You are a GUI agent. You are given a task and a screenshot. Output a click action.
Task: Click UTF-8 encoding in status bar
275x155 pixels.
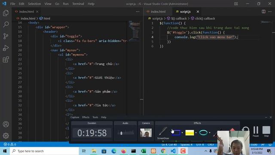click(x=200, y=145)
